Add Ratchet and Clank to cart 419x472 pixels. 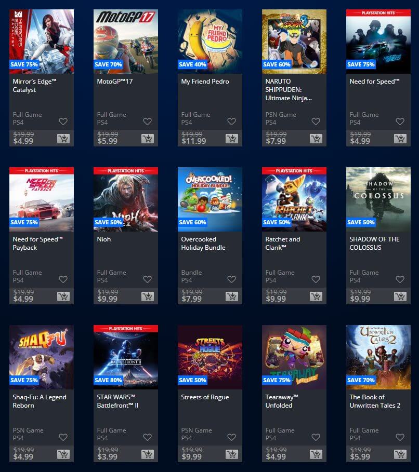point(316,296)
